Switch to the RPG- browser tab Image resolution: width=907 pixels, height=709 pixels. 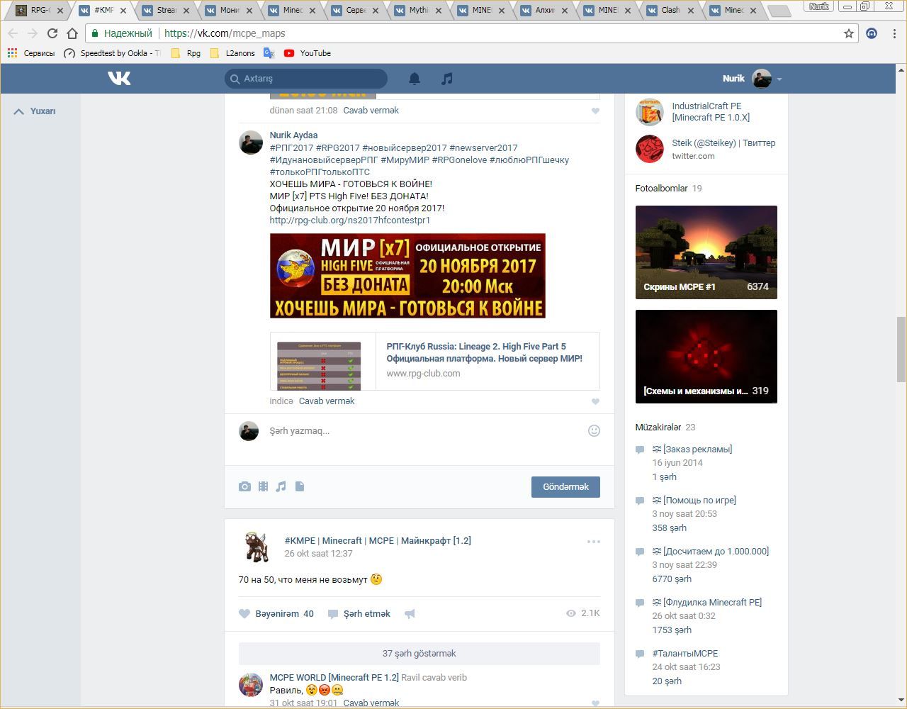pyautogui.click(x=40, y=10)
